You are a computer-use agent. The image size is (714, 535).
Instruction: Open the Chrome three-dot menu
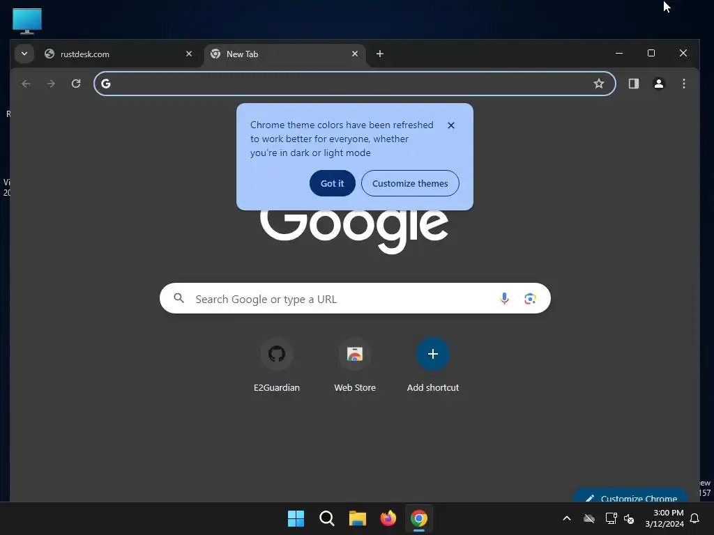[683, 84]
